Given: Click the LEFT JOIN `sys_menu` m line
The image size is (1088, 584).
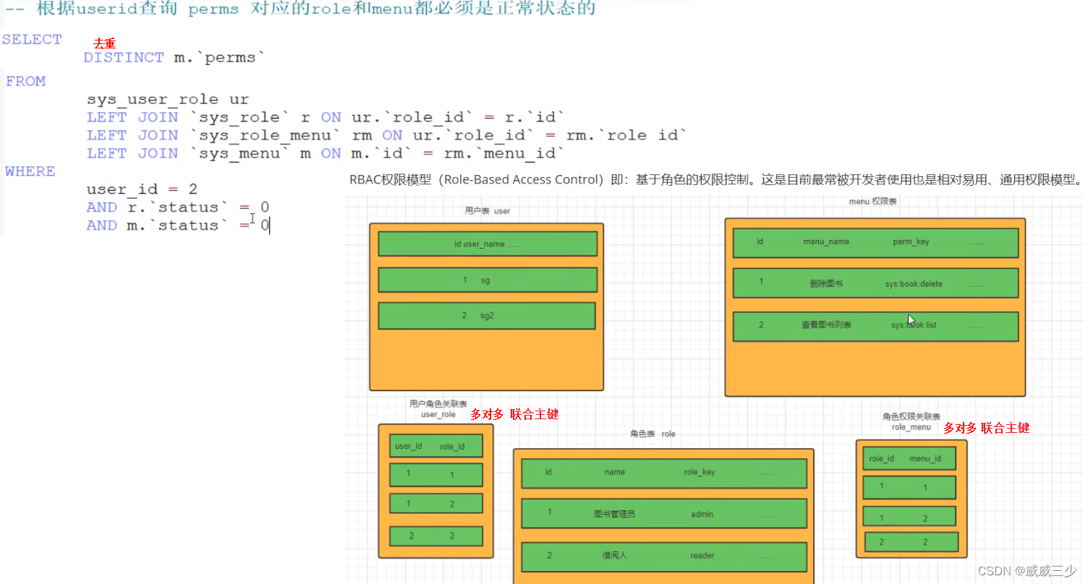Looking at the screenshot, I should point(326,153).
